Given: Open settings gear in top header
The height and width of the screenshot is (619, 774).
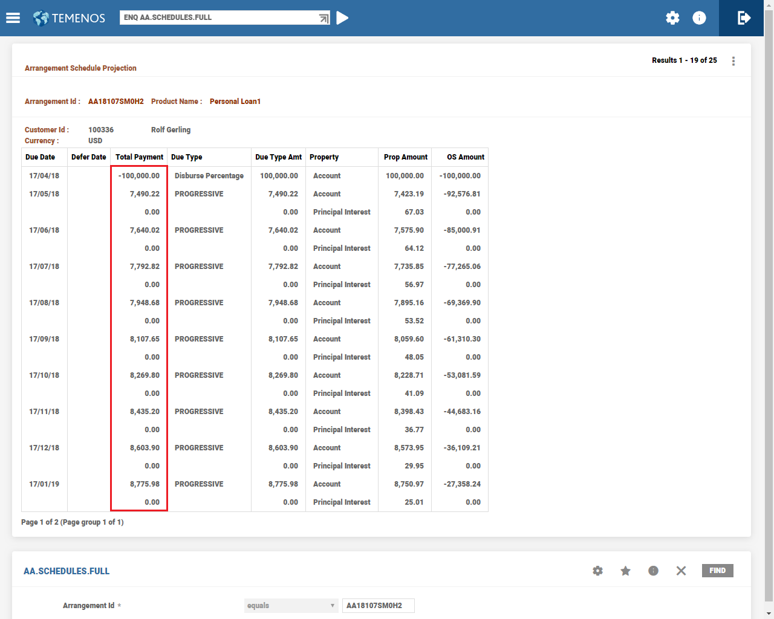Looking at the screenshot, I should coord(672,18).
